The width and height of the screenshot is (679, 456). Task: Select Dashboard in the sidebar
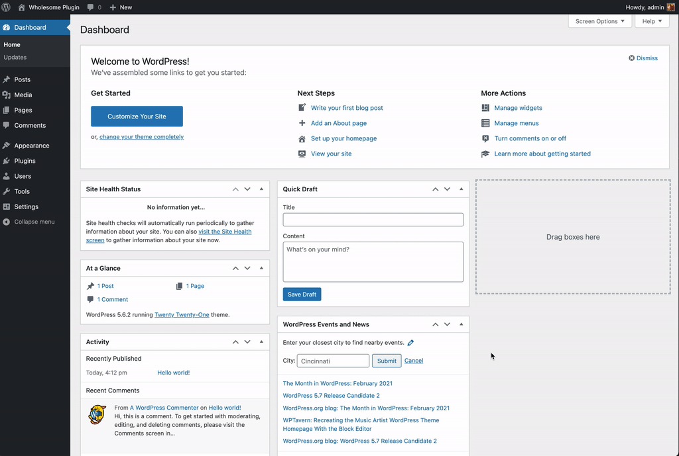tap(35, 27)
